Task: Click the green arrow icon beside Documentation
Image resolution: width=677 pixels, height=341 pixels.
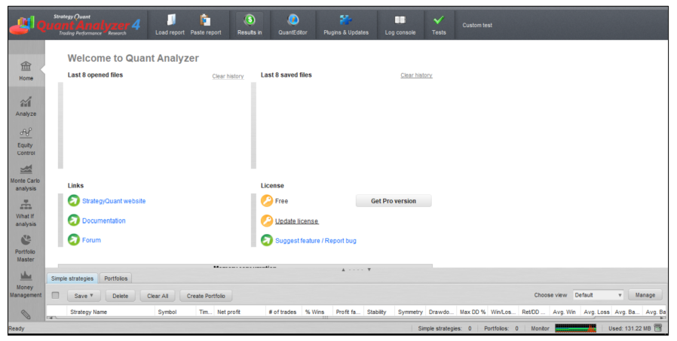Action: pyautogui.click(x=74, y=221)
